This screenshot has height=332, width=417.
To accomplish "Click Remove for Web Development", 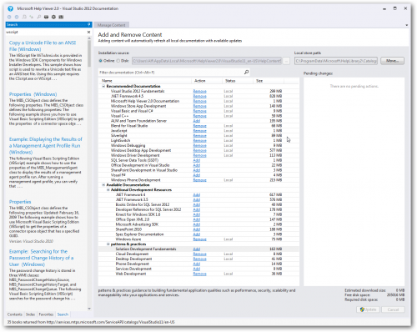I will [x=199, y=274].
